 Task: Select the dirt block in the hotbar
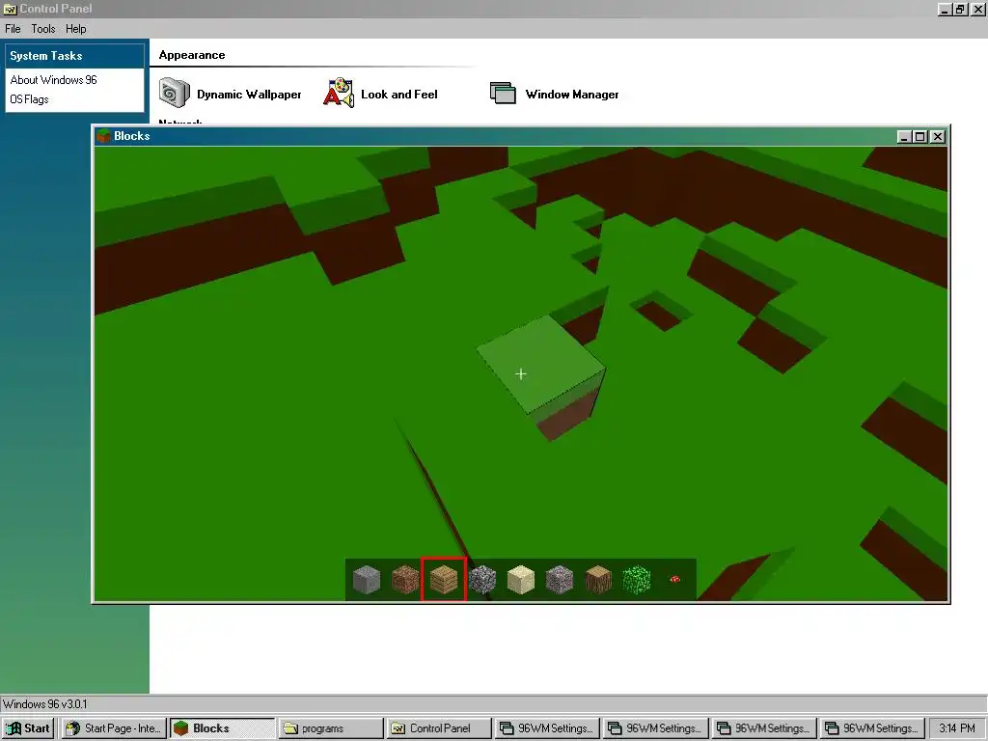(405, 580)
